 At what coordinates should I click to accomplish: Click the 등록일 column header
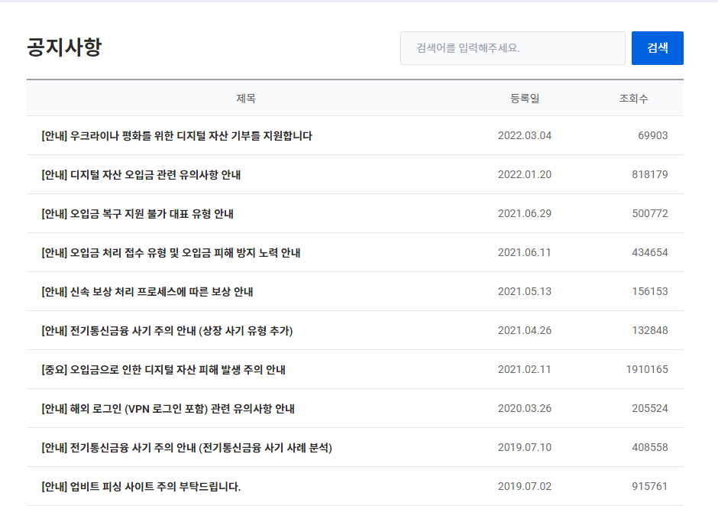point(525,99)
